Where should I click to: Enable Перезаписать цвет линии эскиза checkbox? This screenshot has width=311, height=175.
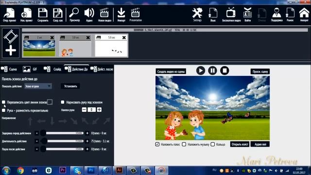point(3,102)
